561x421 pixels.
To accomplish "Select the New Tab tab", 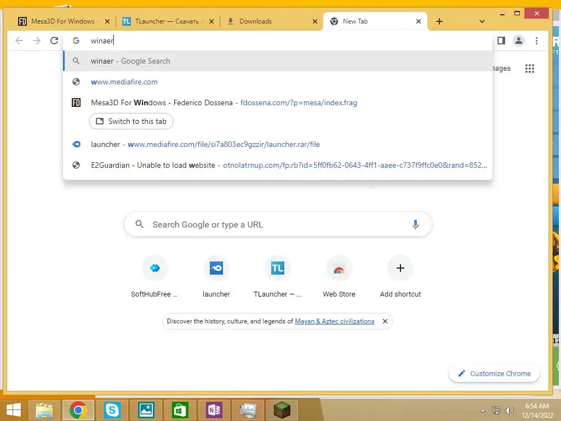I will click(x=375, y=21).
